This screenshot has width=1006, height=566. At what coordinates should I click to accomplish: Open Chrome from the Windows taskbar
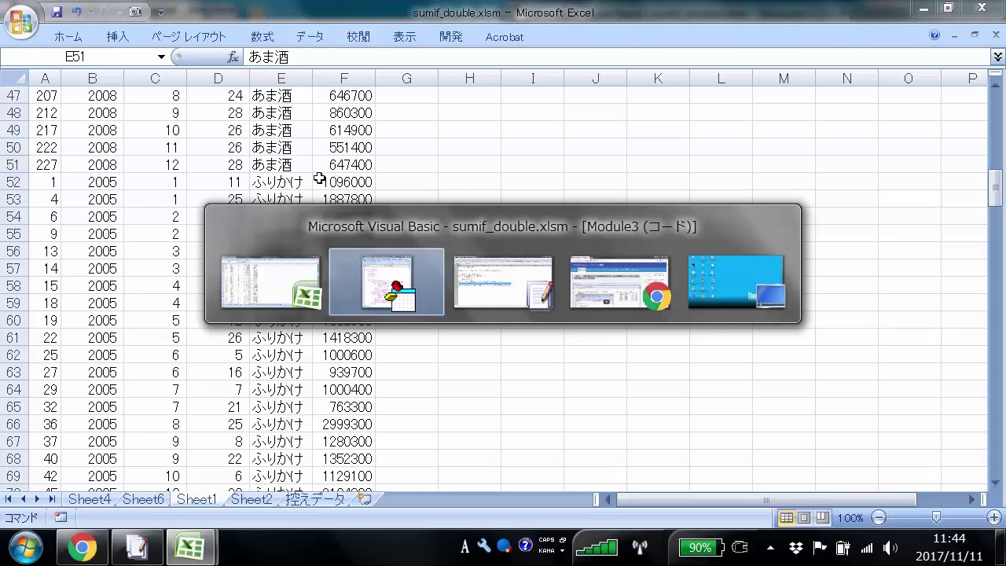coord(81,547)
